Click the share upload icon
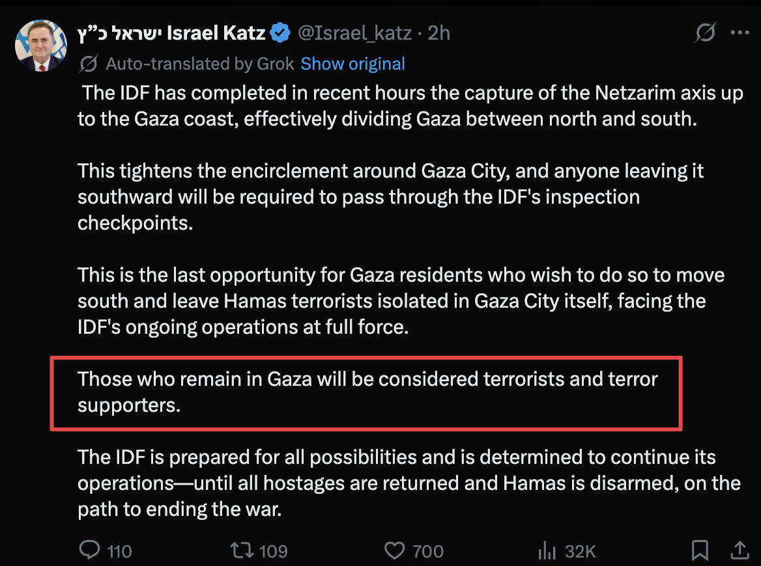 pyautogui.click(x=739, y=551)
